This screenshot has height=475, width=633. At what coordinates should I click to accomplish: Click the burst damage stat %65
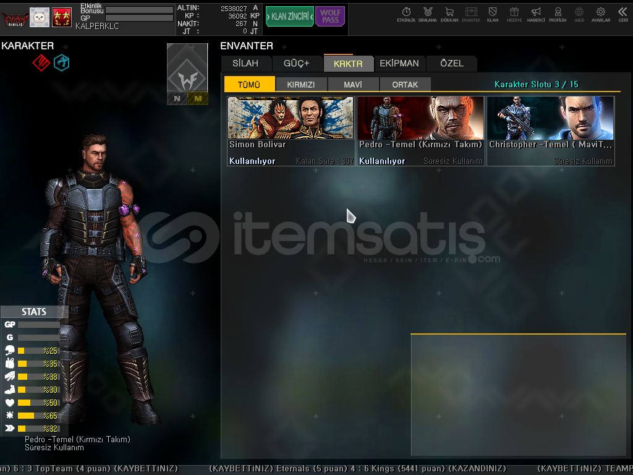pyautogui.click(x=32, y=415)
